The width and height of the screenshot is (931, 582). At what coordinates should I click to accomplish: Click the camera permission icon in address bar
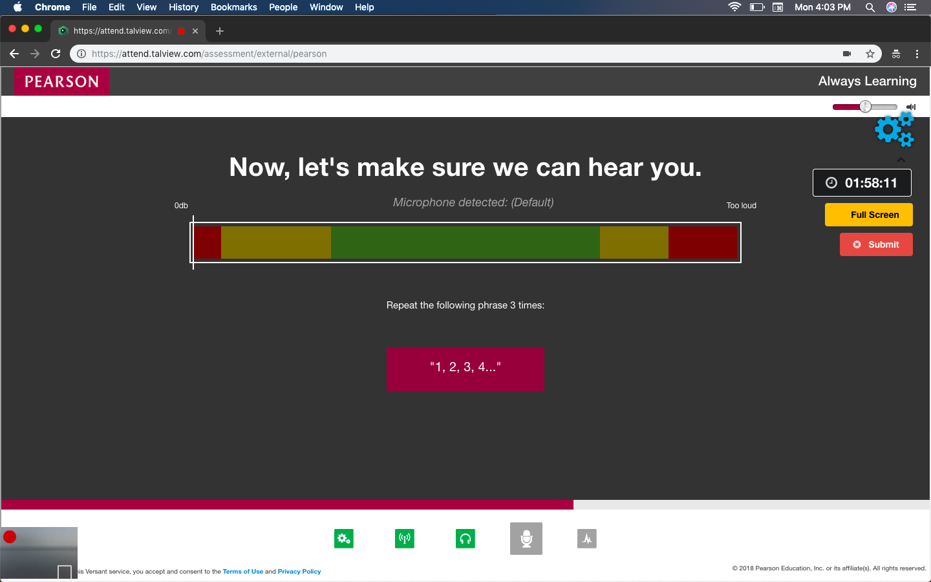847,54
